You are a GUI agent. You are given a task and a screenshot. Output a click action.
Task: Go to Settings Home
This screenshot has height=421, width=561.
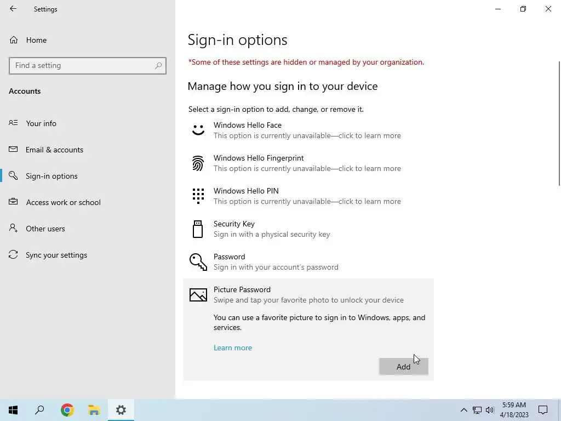tap(87, 40)
